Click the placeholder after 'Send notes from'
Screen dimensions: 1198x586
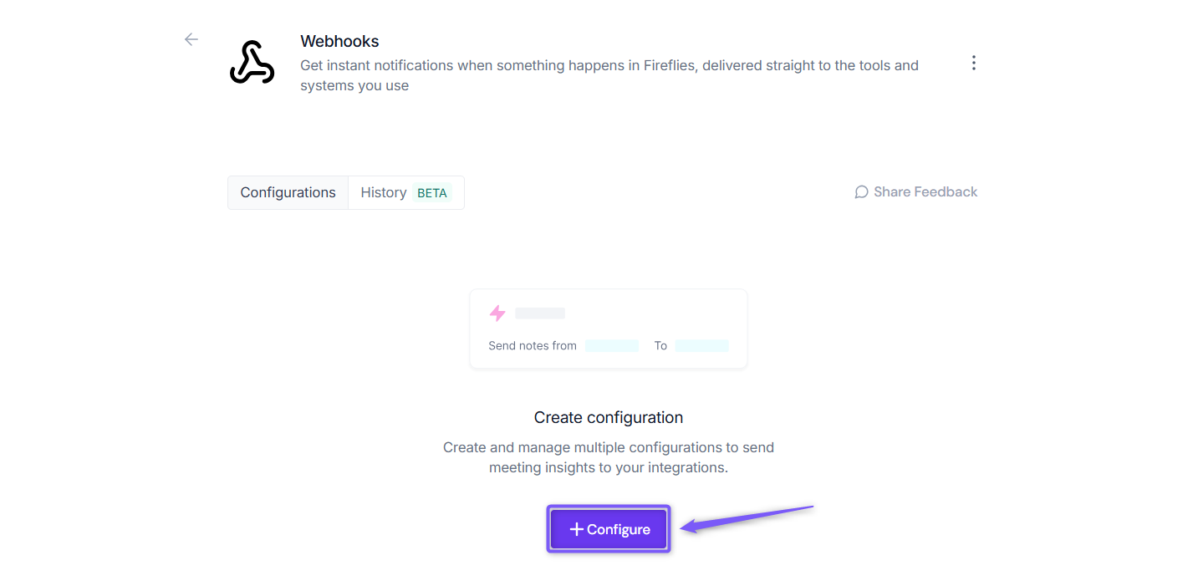coord(612,345)
